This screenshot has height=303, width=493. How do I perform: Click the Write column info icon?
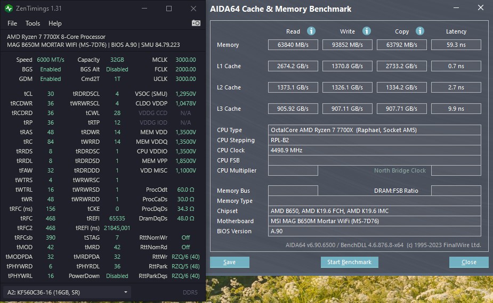[367, 31]
